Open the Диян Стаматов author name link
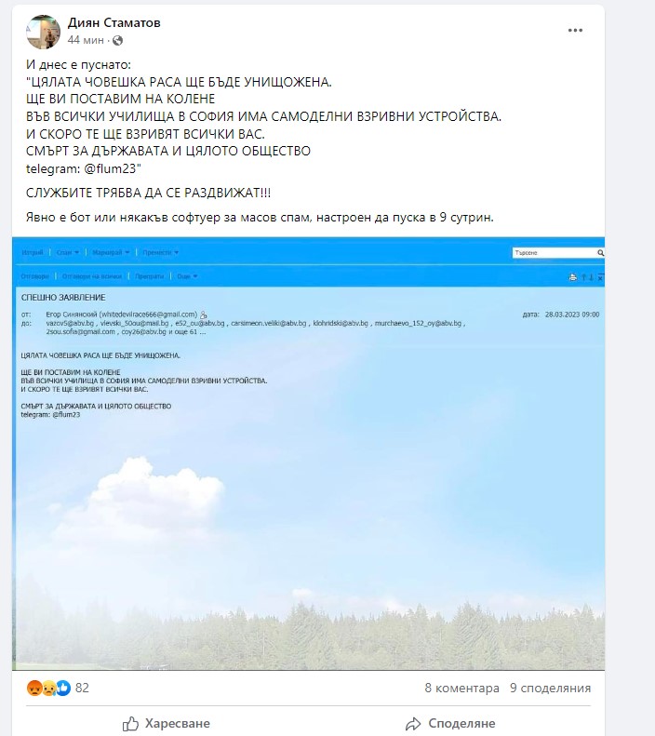Viewport: 655px width, 736px height. (114, 22)
